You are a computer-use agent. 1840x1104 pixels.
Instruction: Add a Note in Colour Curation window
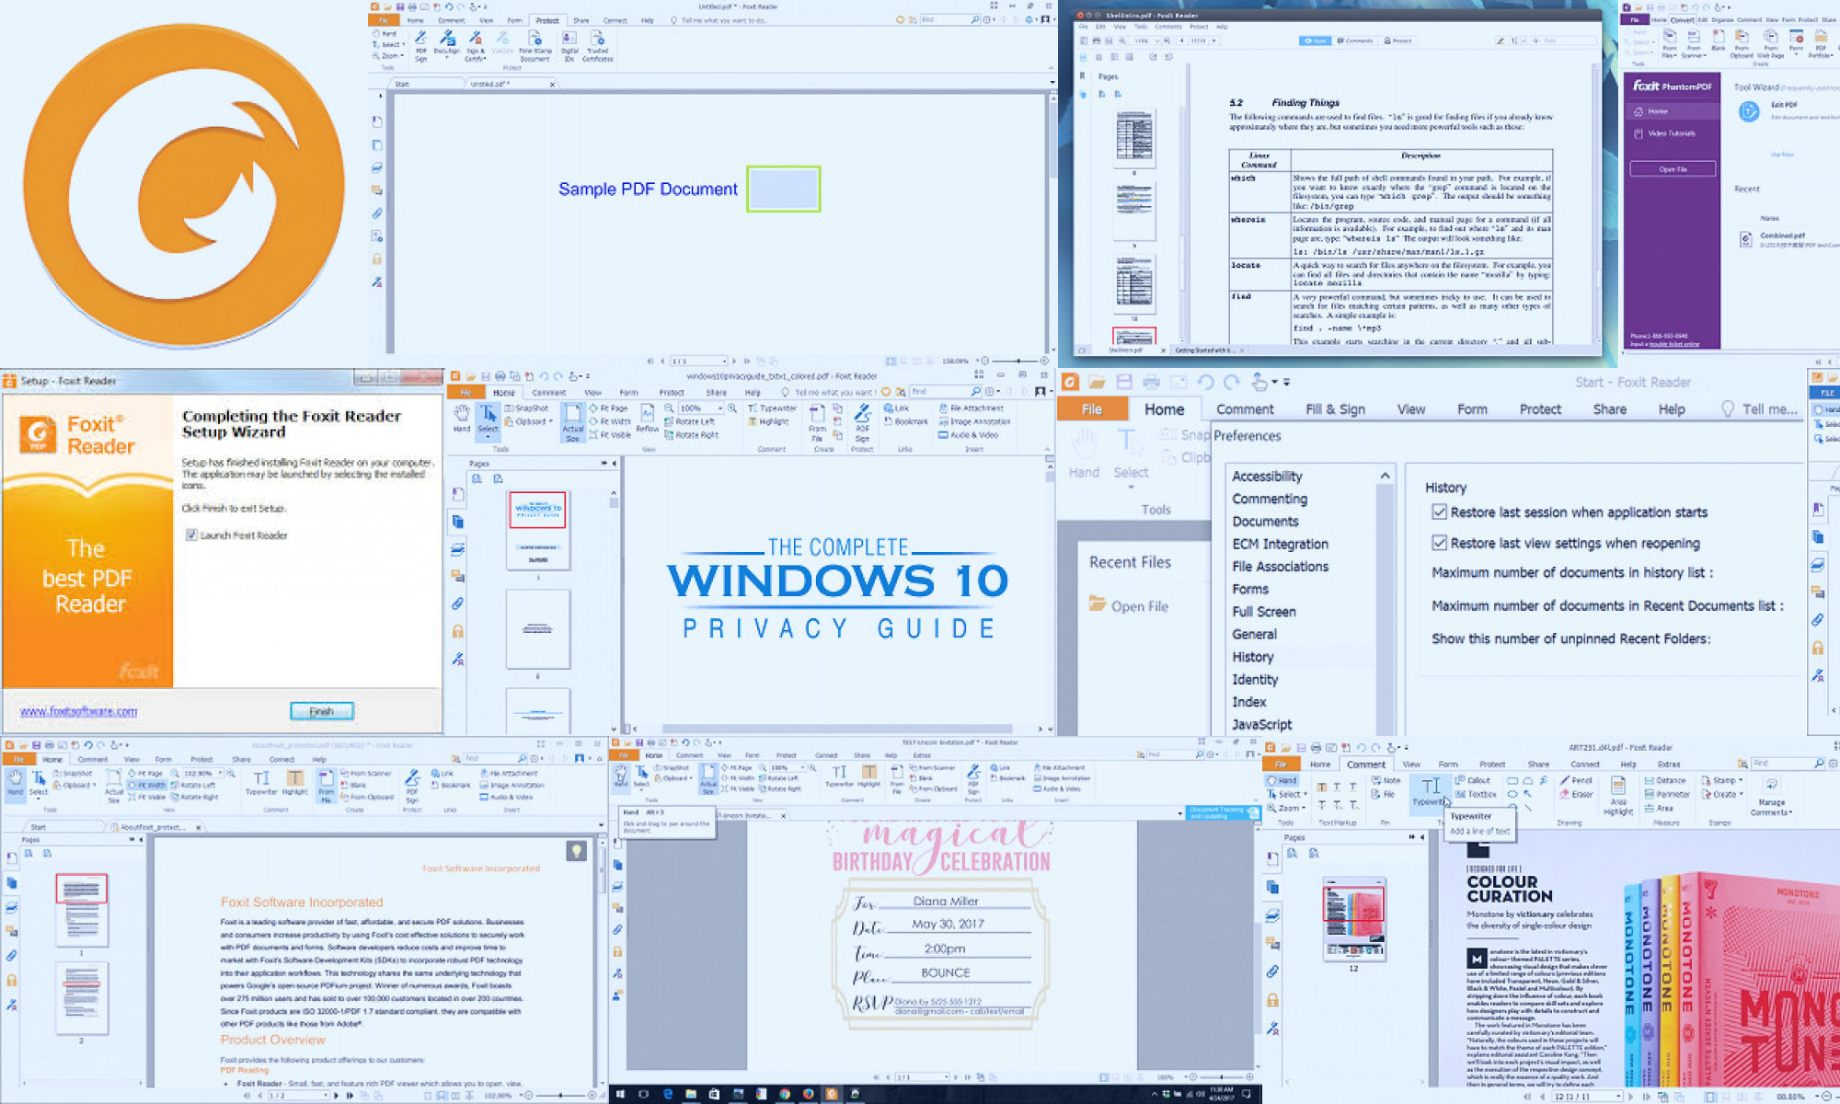click(x=1386, y=780)
